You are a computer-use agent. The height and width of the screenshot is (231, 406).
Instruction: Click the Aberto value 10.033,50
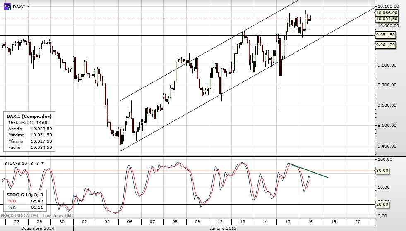(x=41, y=129)
